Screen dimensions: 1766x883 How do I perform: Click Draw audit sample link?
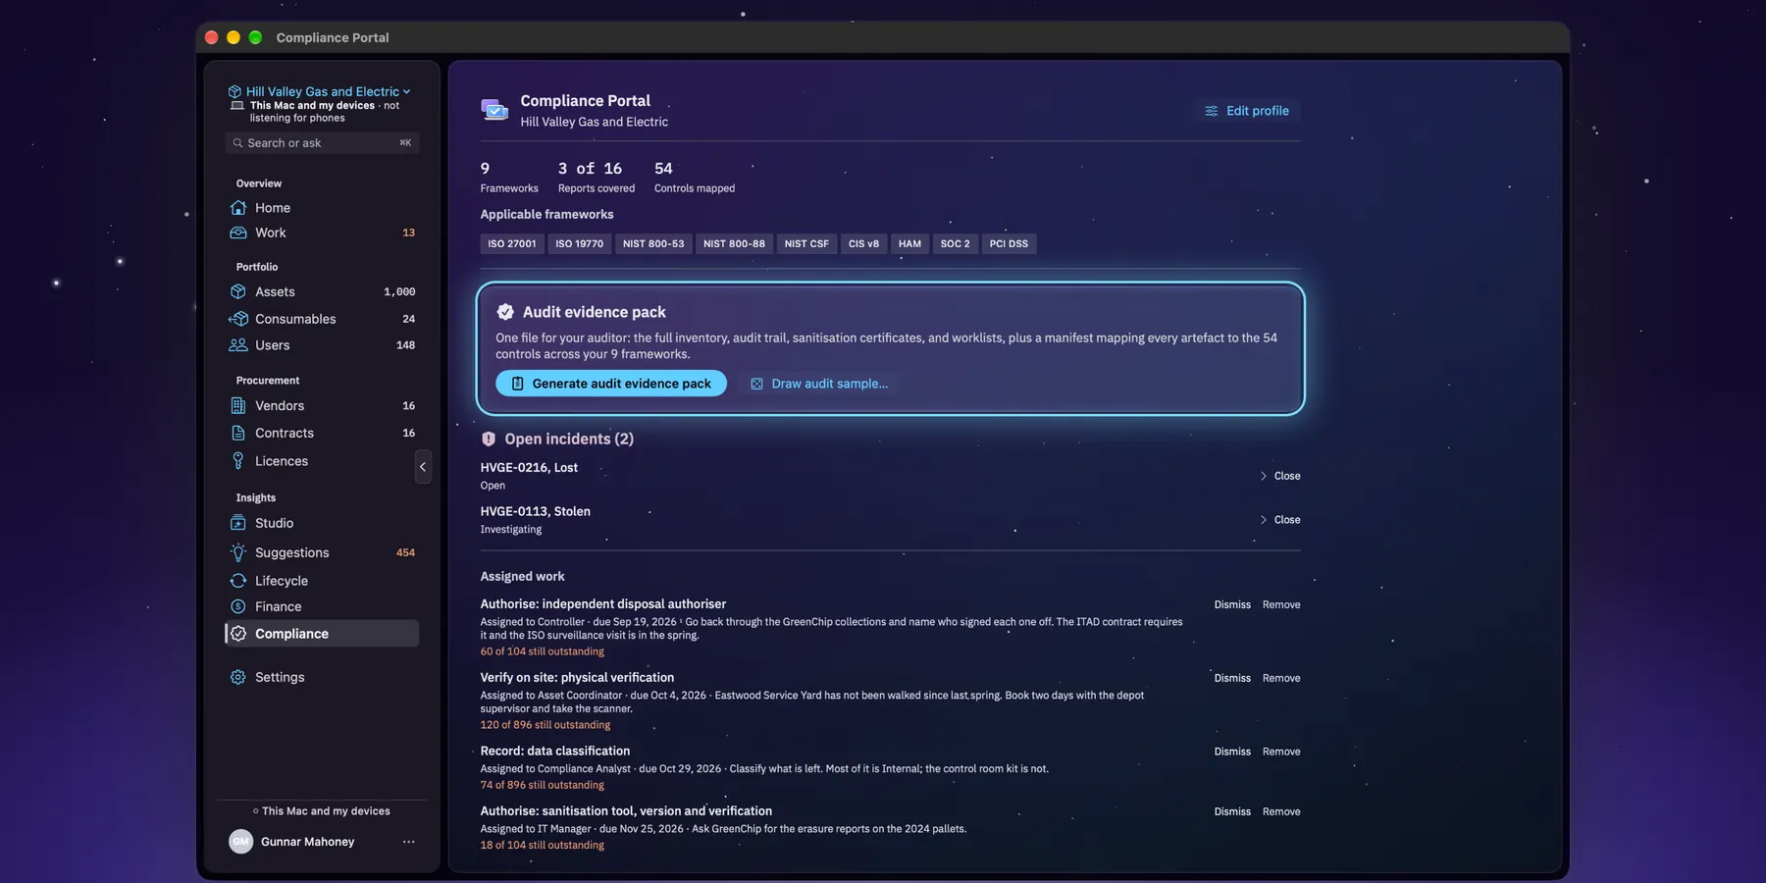click(819, 384)
